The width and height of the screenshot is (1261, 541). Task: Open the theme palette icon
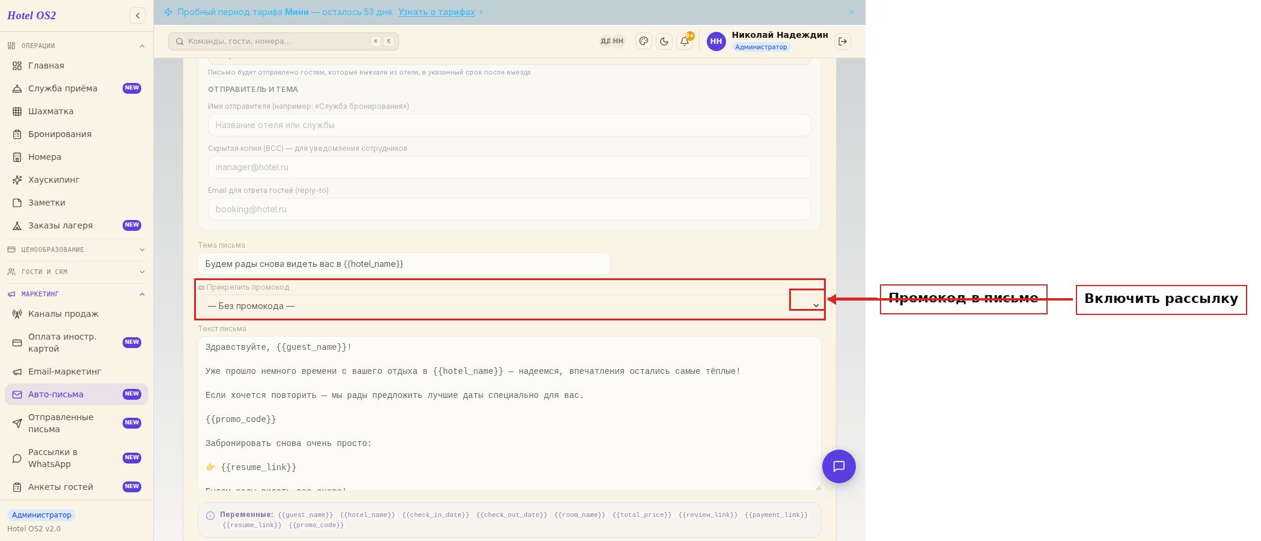pos(644,41)
